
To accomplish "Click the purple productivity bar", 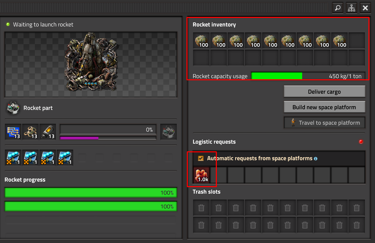I will coord(108,138).
